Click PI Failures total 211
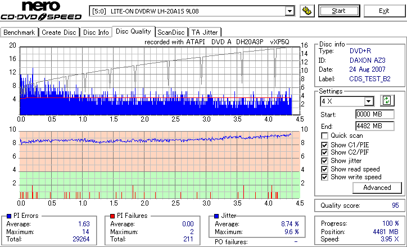Image resolution: width=407 pixels, height=247 pixels. click(x=188, y=239)
